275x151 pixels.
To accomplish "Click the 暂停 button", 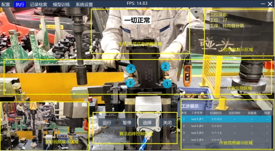I will pos(127,122).
